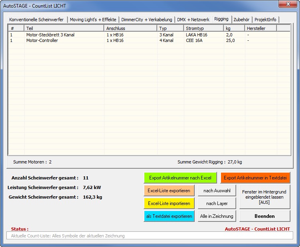Open the Zubehör tab
300x247 pixels.
[242, 20]
